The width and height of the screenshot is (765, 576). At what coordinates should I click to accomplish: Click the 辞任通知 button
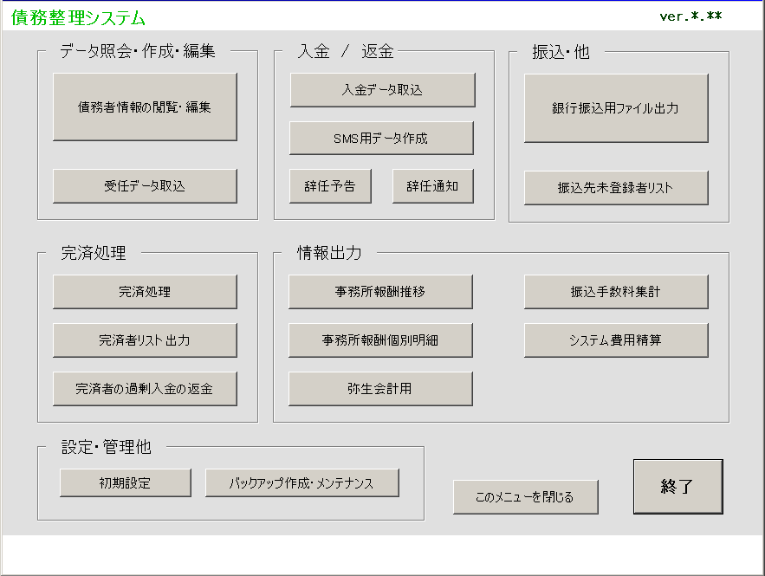tap(433, 186)
